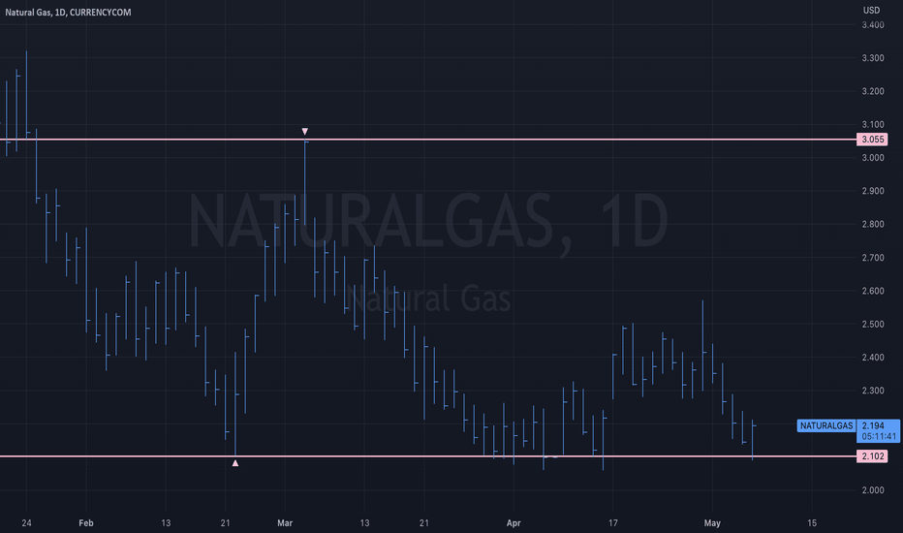This screenshot has width=903, height=533.
Task: Click the pink down-arrow marker above March high
Action: coord(304,132)
